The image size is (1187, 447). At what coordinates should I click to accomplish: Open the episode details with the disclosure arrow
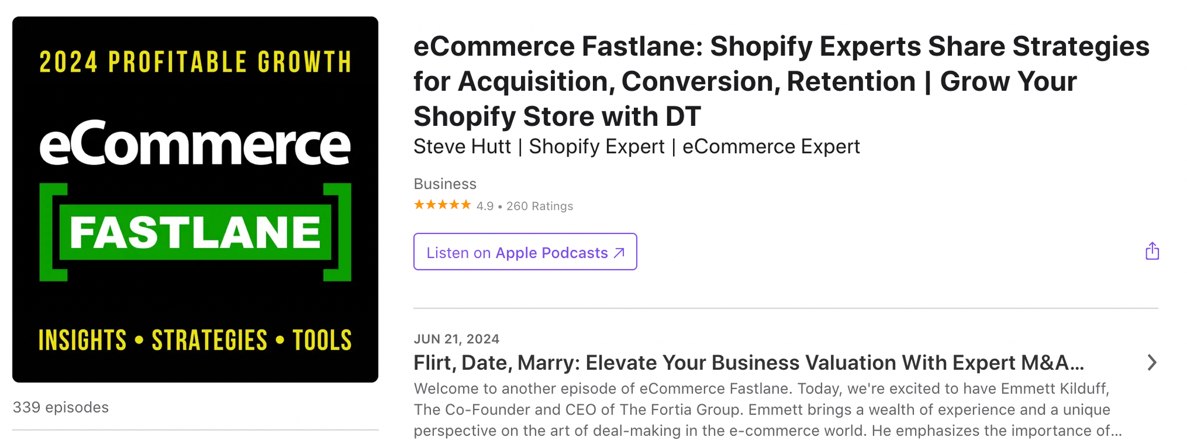point(1152,362)
